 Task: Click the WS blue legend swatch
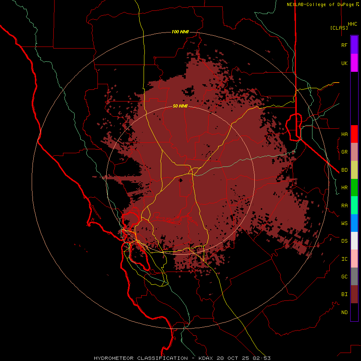354,223
